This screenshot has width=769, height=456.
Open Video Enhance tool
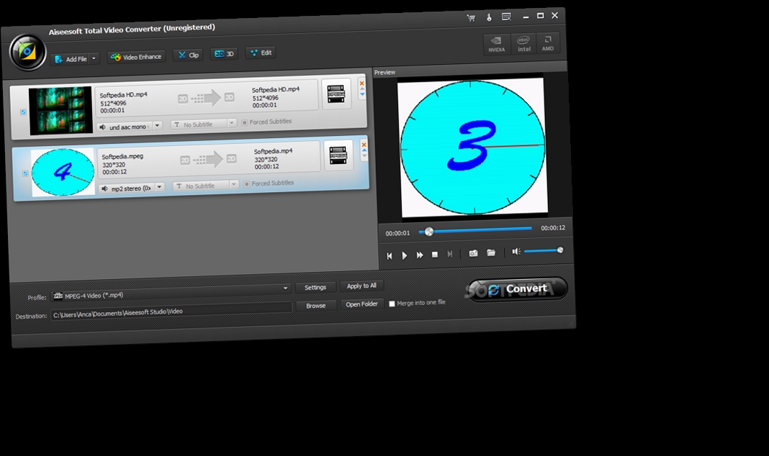[136, 57]
